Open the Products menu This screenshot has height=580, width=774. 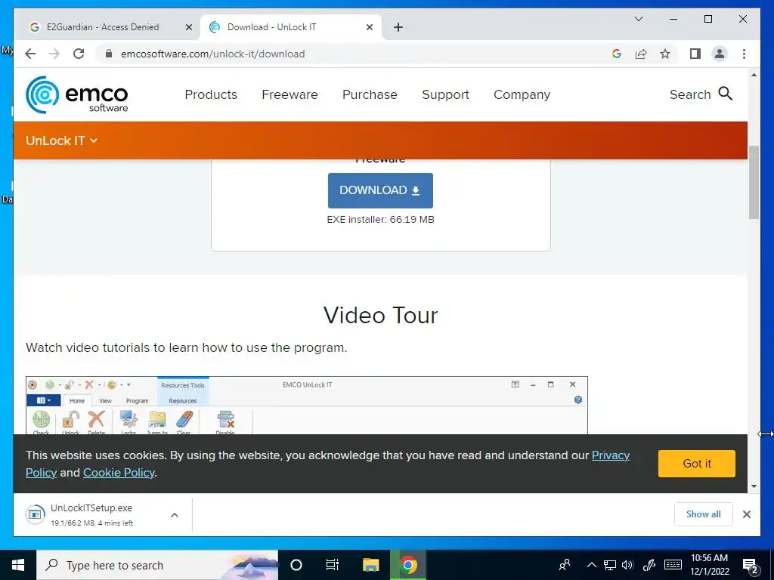point(211,94)
